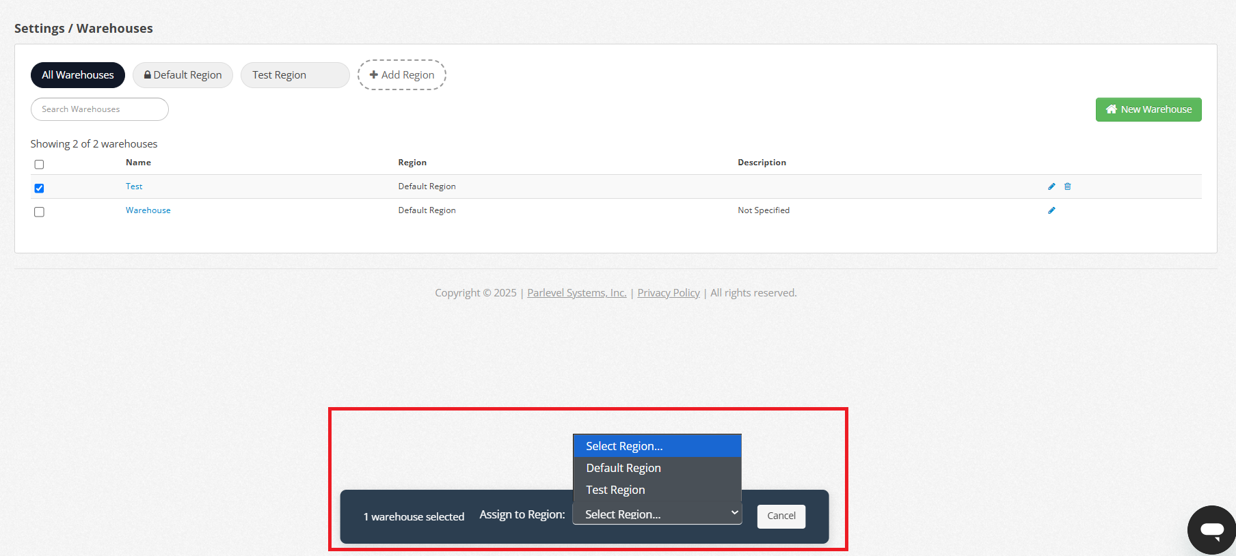Toggle the select-all header checkbox
Image resolution: width=1236 pixels, height=556 pixels.
click(39, 165)
